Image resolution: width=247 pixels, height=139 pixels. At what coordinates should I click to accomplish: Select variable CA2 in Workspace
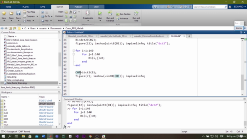click(x=6, y=113)
